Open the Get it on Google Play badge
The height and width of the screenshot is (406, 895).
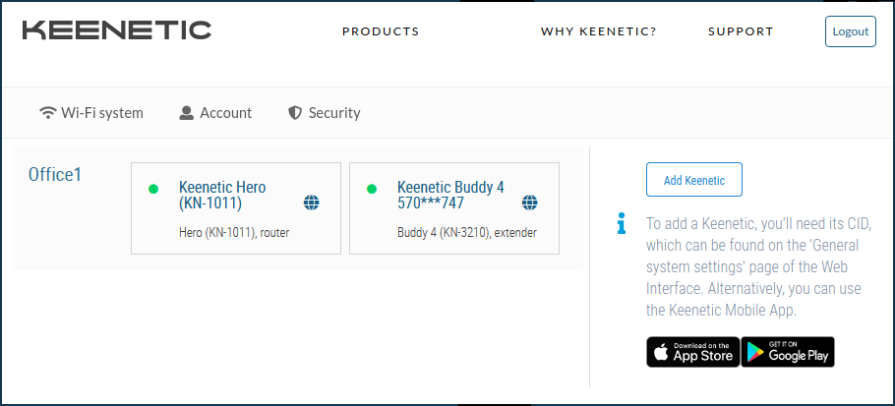coord(788,352)
